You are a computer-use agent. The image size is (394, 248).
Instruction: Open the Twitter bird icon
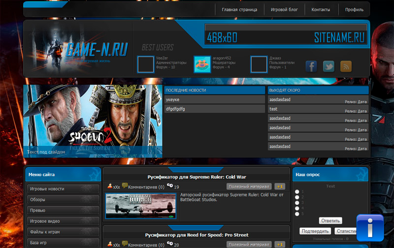click(x=328, y=66)
